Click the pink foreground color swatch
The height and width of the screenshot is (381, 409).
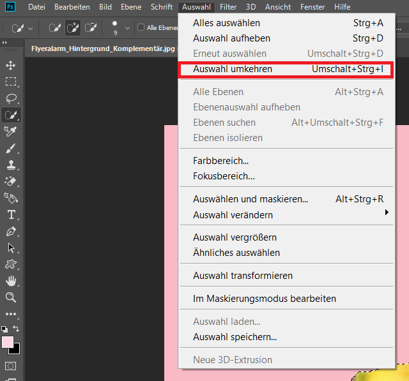pos(8,342)
